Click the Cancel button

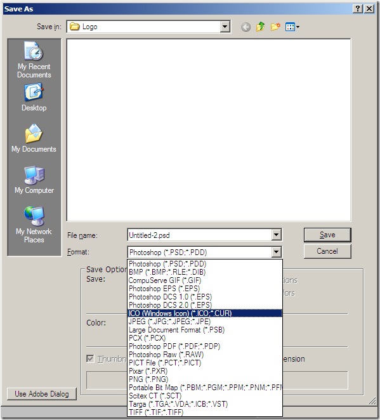[x=327, y=251]
